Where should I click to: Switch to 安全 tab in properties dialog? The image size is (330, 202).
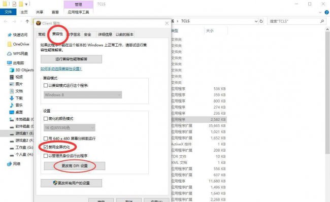click(87, 35)
